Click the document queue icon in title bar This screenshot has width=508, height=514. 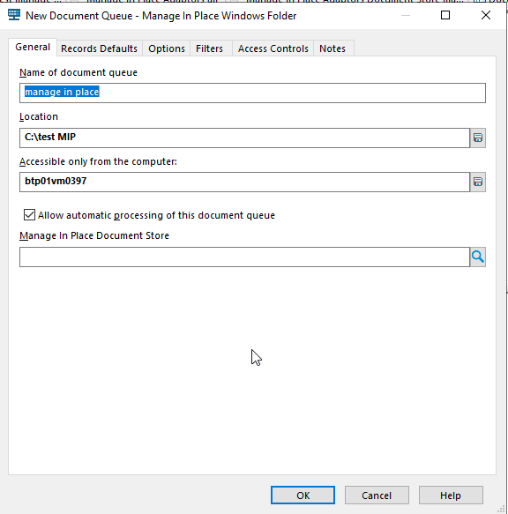click(14, 15)
